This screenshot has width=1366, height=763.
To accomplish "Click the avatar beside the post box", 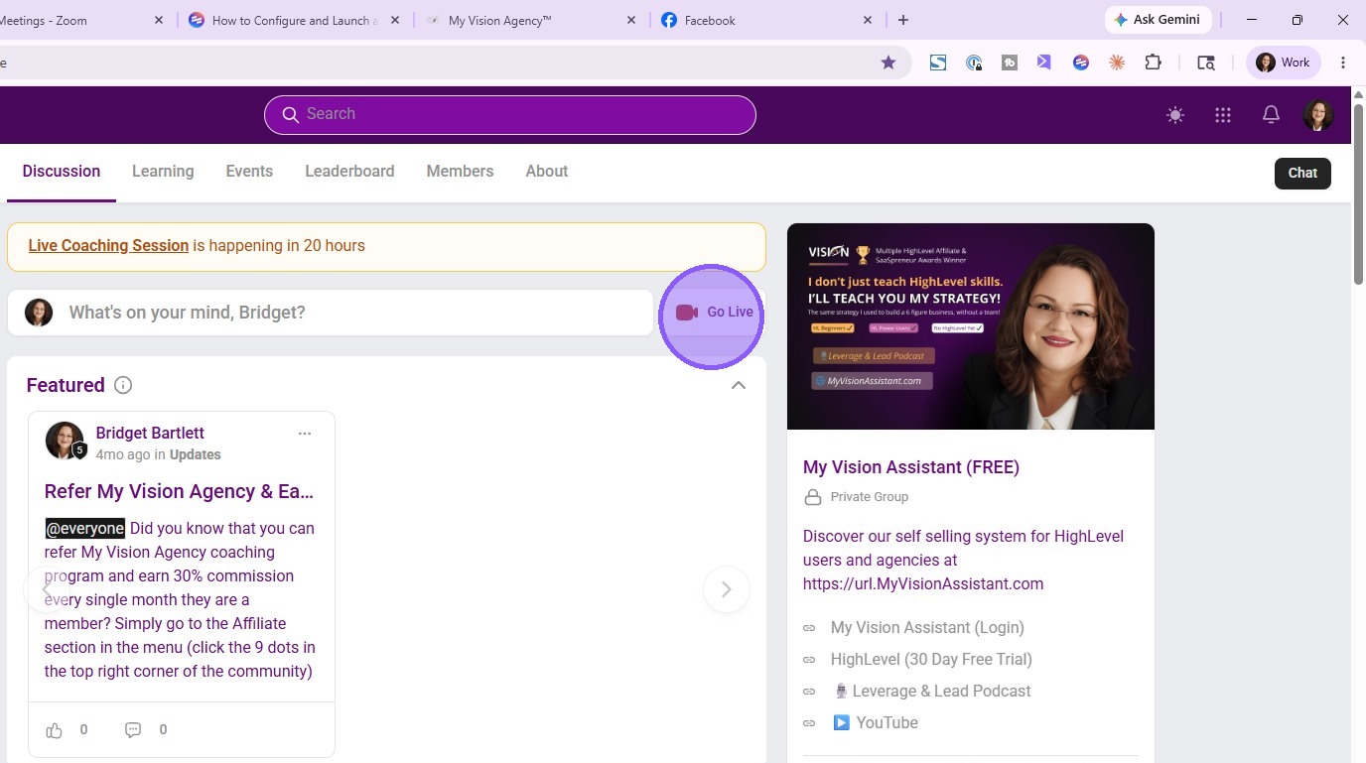I will click(39, 313).
